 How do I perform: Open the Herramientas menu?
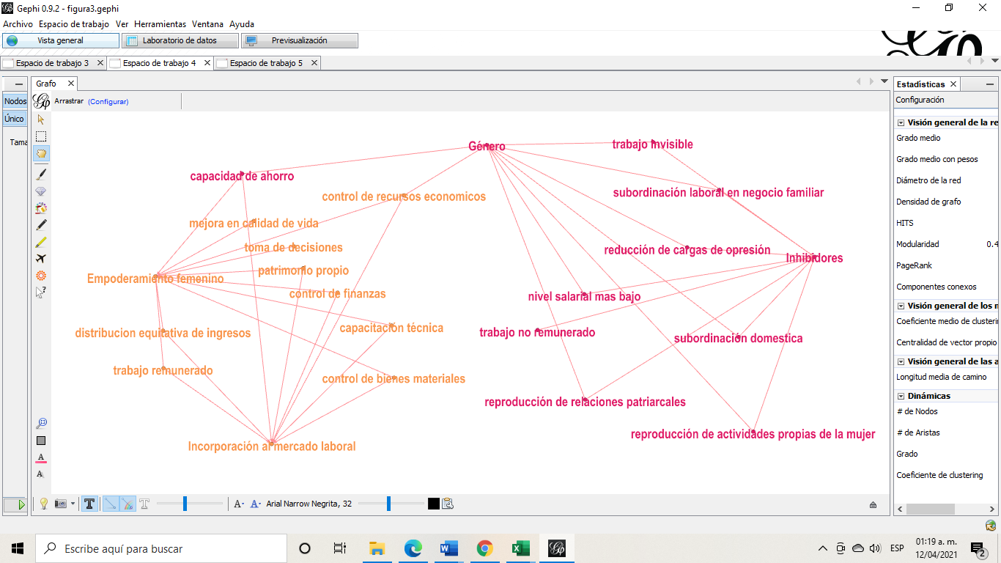click(x=160, y=24)
